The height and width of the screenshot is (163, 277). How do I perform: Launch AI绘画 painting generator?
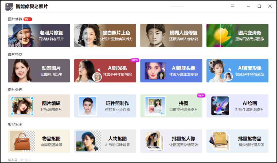click(x=237, y=106)
